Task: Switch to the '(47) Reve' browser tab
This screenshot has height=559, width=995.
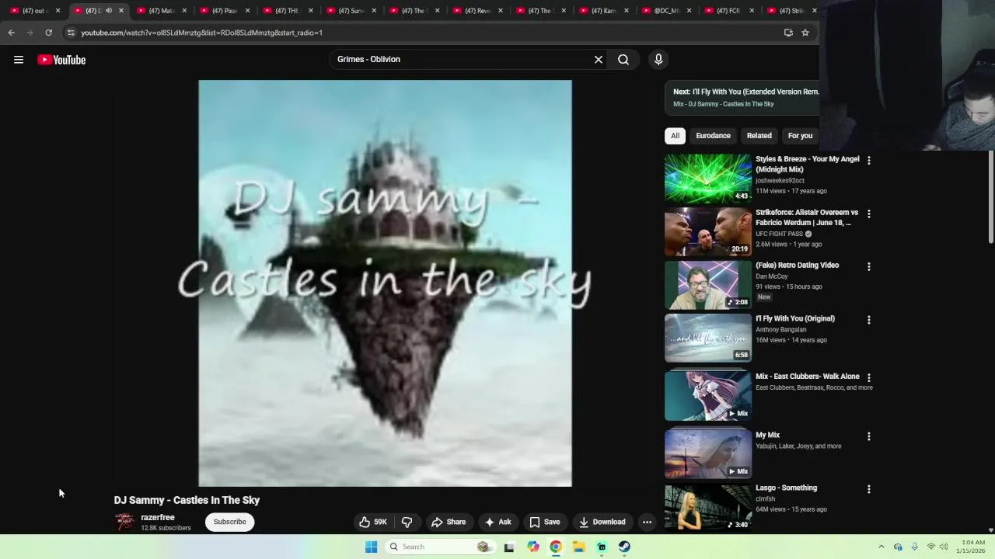Action: click(x=477, y=11)
